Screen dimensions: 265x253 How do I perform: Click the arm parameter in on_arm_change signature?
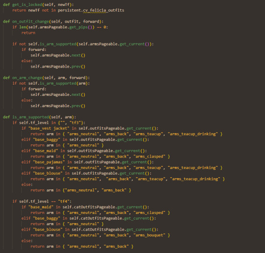(x=61, y=78)
